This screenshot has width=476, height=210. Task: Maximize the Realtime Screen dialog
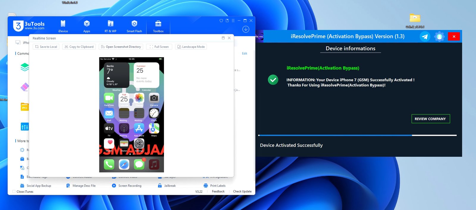coord(223,38)
